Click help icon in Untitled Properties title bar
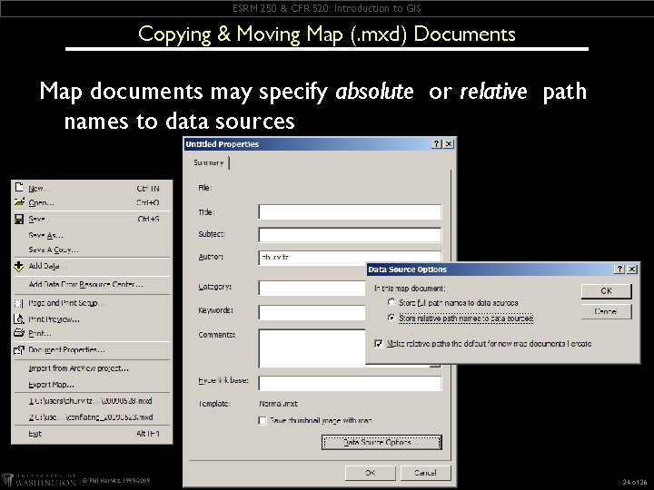654x490 pixels. point(437,144)
